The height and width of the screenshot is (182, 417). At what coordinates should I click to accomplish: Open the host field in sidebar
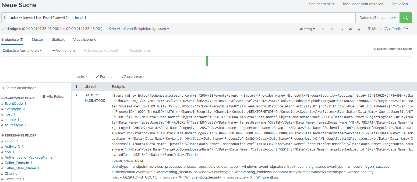point(8,114)
